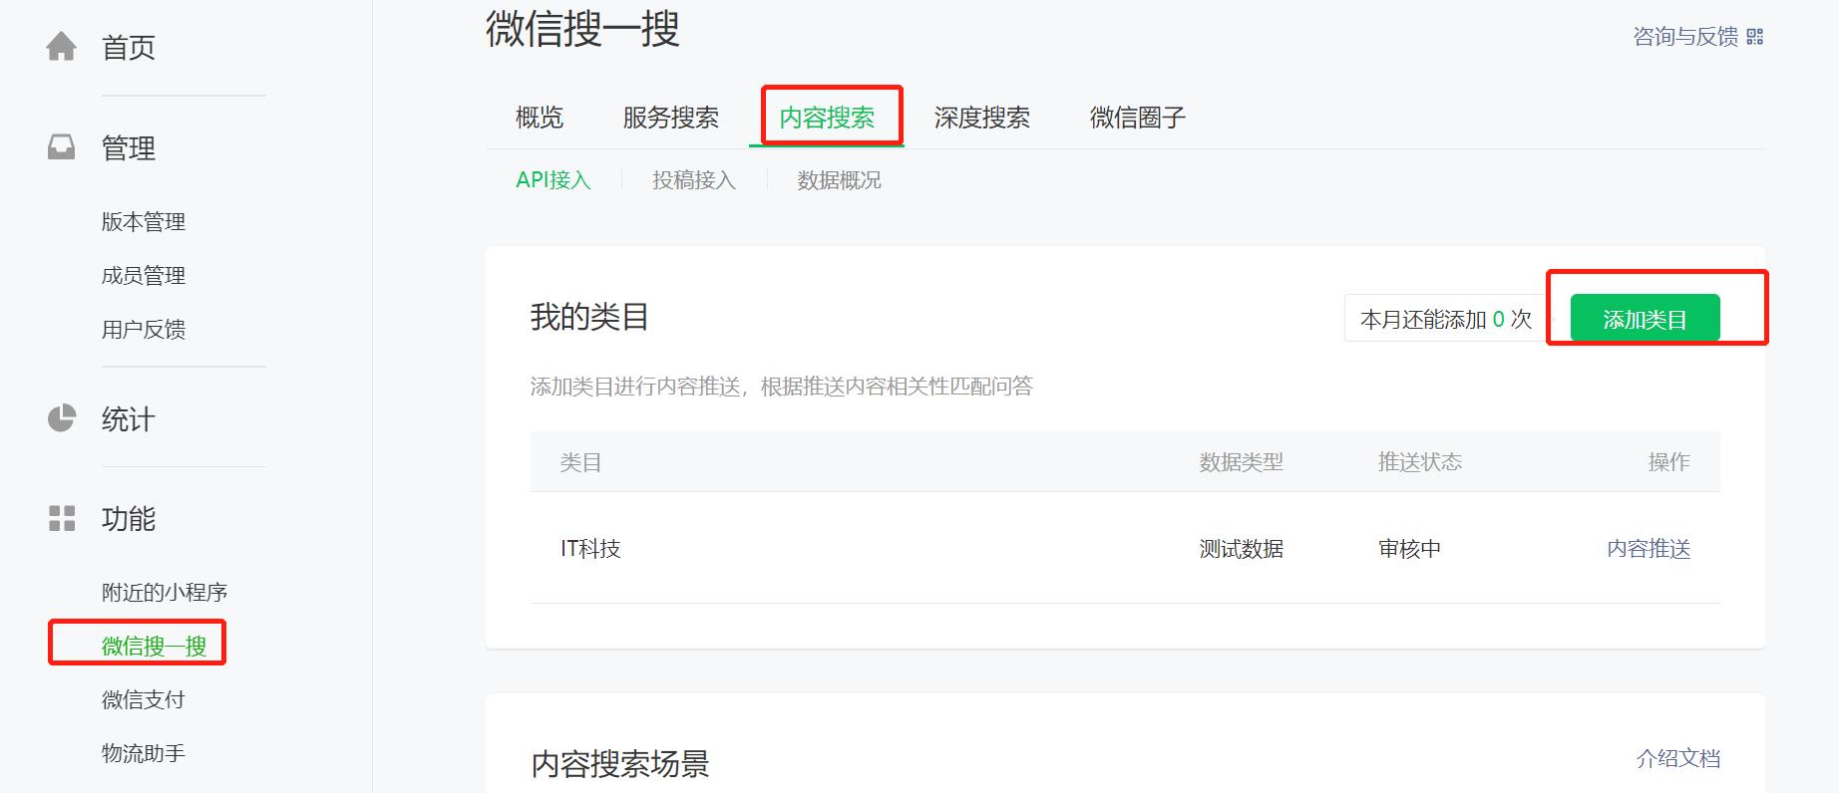This screenshot has width=1839, height=793.
Task: Click the 推送状态 column header
Action: 1420,462
